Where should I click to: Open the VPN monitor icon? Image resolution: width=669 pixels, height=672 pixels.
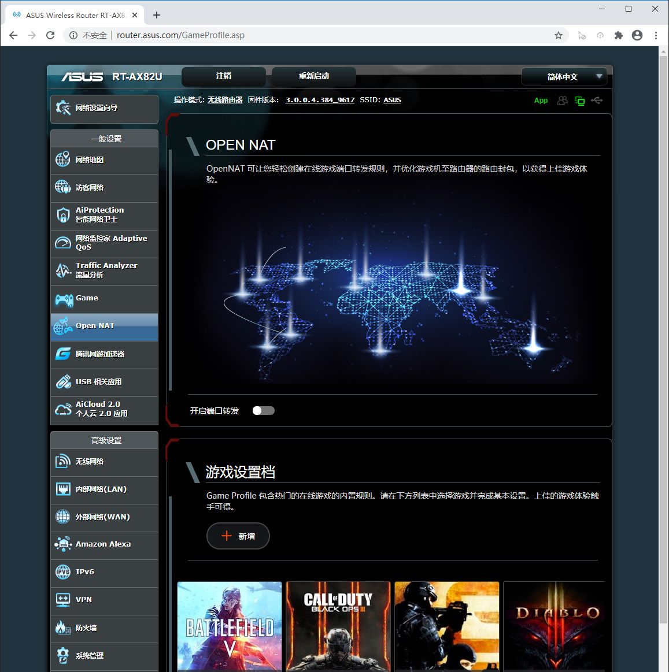[62, 600]
